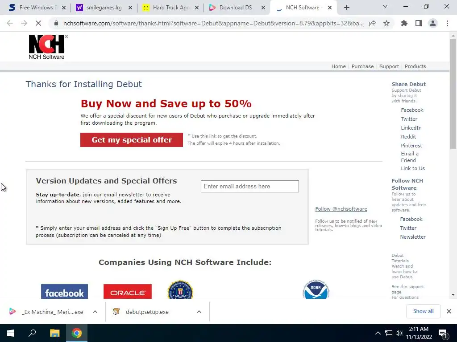
Task: Follow NCH Software on Twitter
Action: [x=408, y=228]
